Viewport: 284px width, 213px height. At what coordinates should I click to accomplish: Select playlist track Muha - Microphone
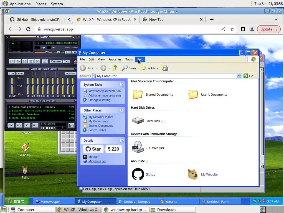coord(41,118)
